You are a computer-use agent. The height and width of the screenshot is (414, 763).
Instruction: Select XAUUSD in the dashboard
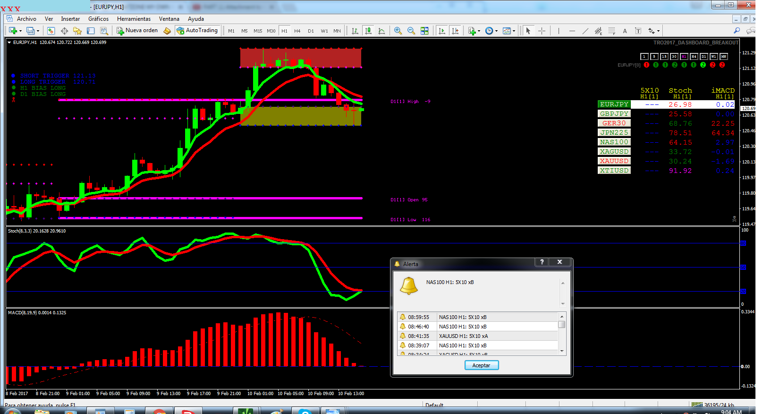(x=614, y=161)
